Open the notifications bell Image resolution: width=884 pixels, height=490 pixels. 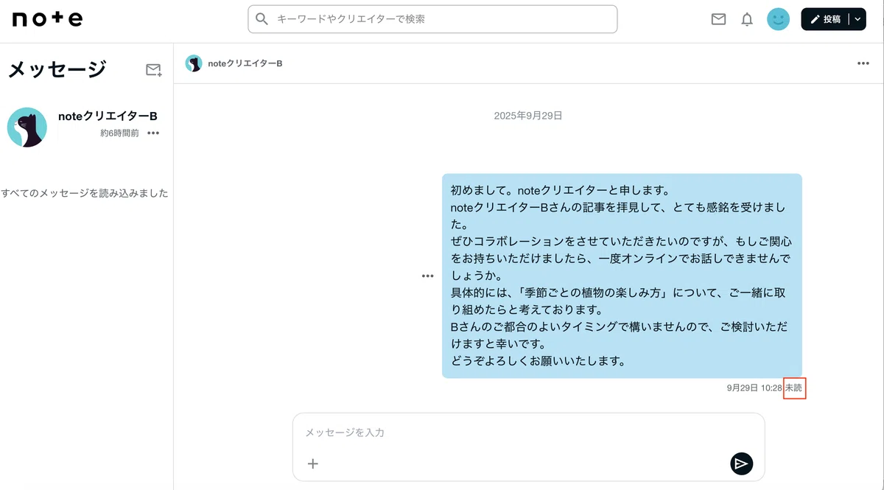coord(747,19)
